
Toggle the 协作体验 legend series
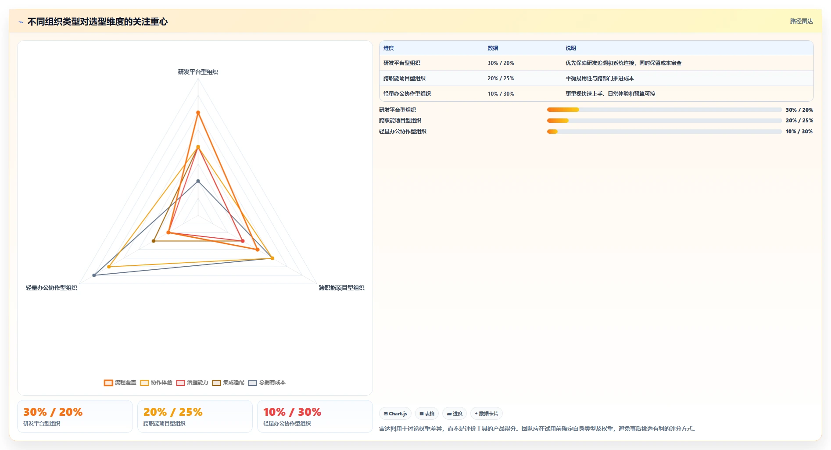156,382
